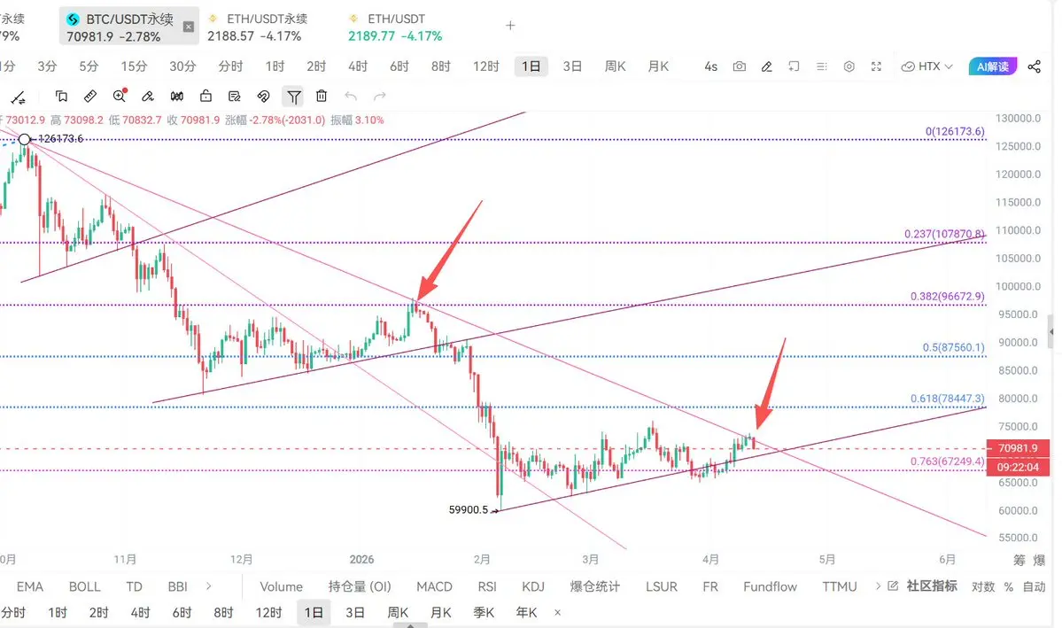Select the Fundflow indicator
This screenshot has height=628, width=1062.
tap(770, 586)
